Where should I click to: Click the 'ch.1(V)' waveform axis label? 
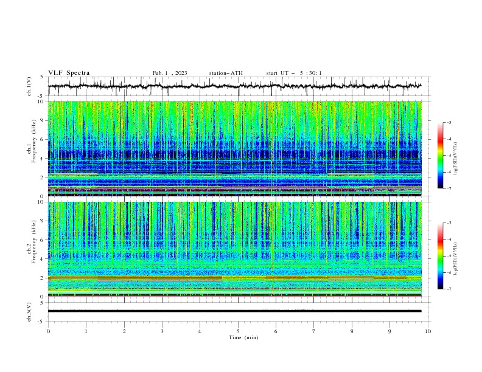(29, 86)
